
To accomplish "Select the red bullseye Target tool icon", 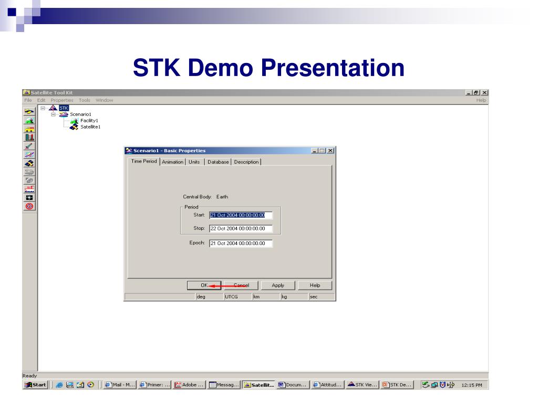I will 29,206.
